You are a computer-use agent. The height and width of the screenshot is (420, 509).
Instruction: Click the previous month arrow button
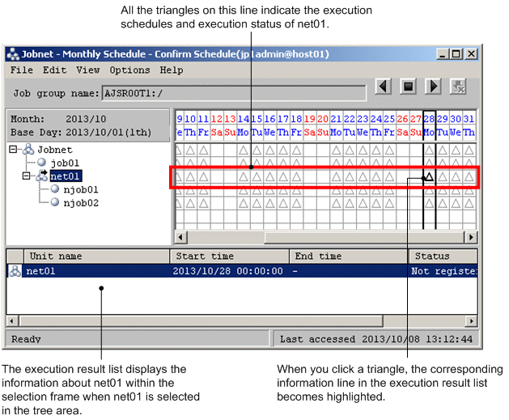coord(384,87)
